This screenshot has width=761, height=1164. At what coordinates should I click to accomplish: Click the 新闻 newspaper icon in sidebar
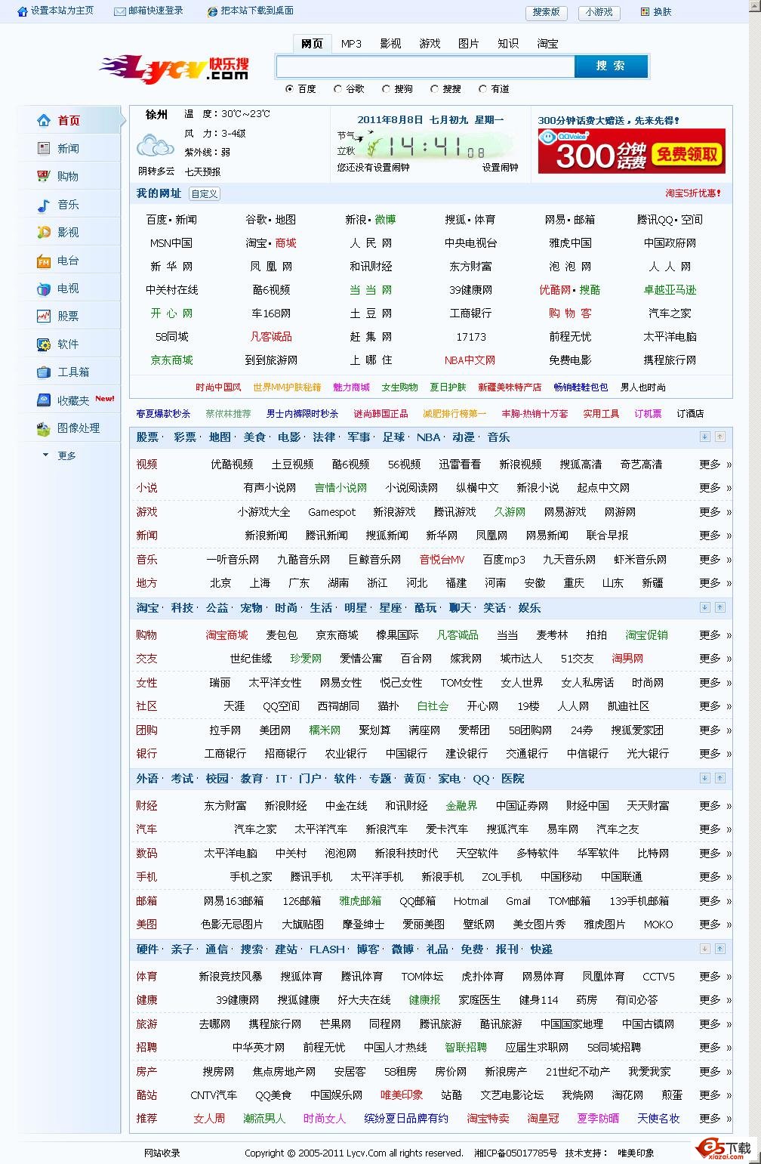pos(44,148)
